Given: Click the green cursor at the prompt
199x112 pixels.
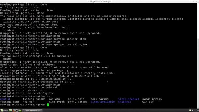Looking at the screenshot, I should 48,105.
